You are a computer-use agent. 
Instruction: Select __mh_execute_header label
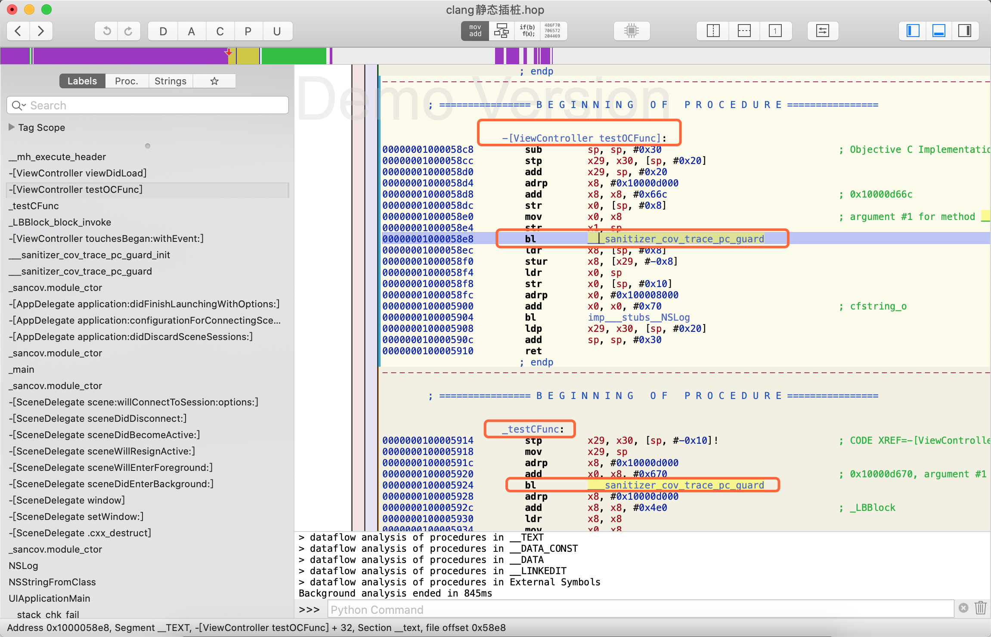(x=57, y=157)
